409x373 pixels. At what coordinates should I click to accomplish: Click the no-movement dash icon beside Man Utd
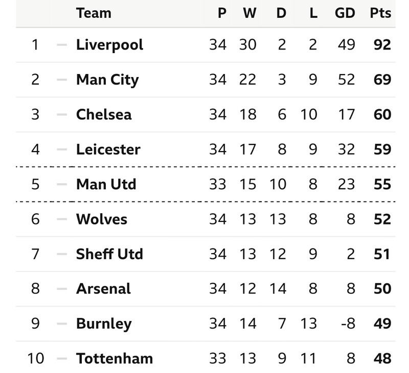[x=62, y=184]
